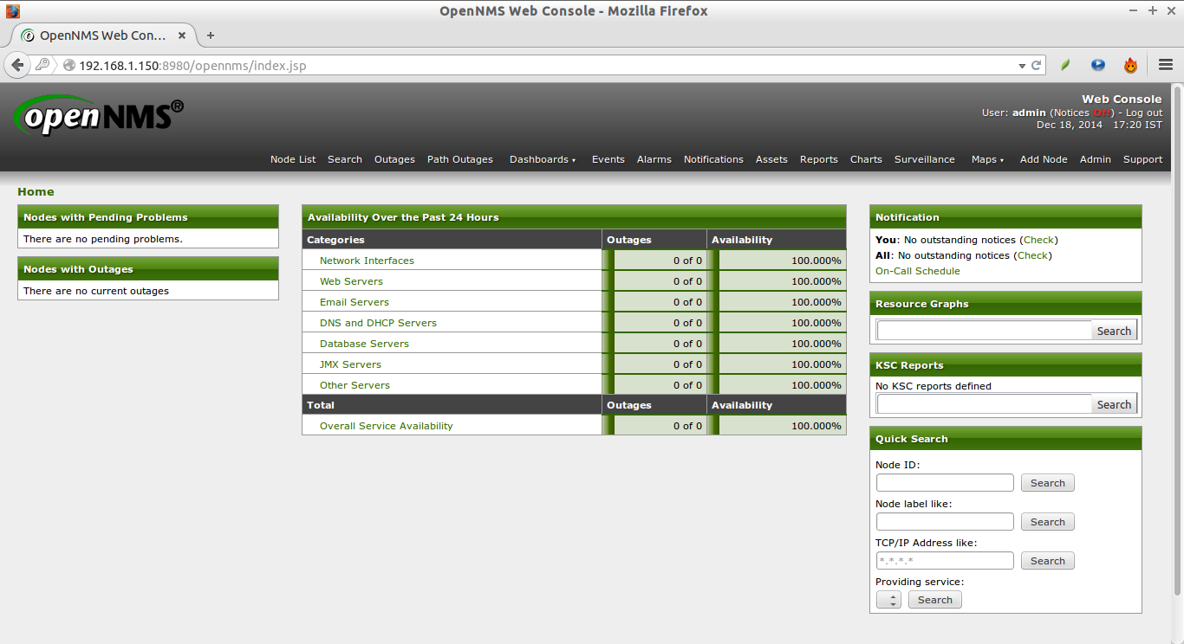
Task: Click Nodes with Outages header
Action: (x=148, y=269)
